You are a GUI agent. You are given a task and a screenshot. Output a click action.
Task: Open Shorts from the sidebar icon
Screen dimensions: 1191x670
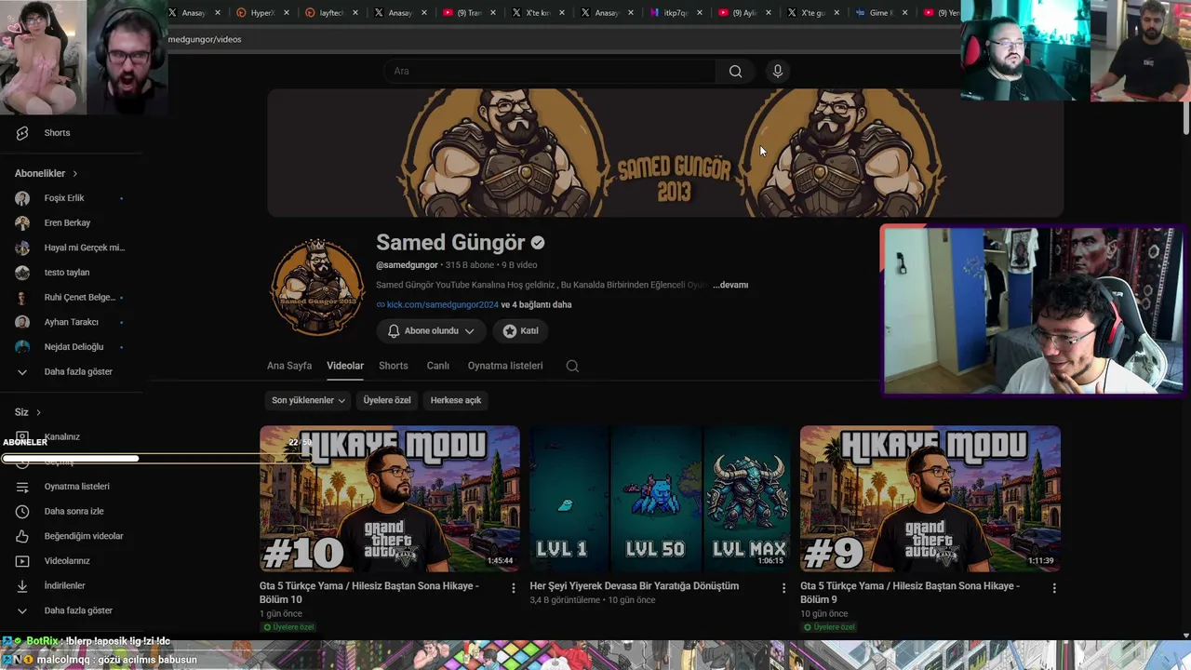[22, 133]
